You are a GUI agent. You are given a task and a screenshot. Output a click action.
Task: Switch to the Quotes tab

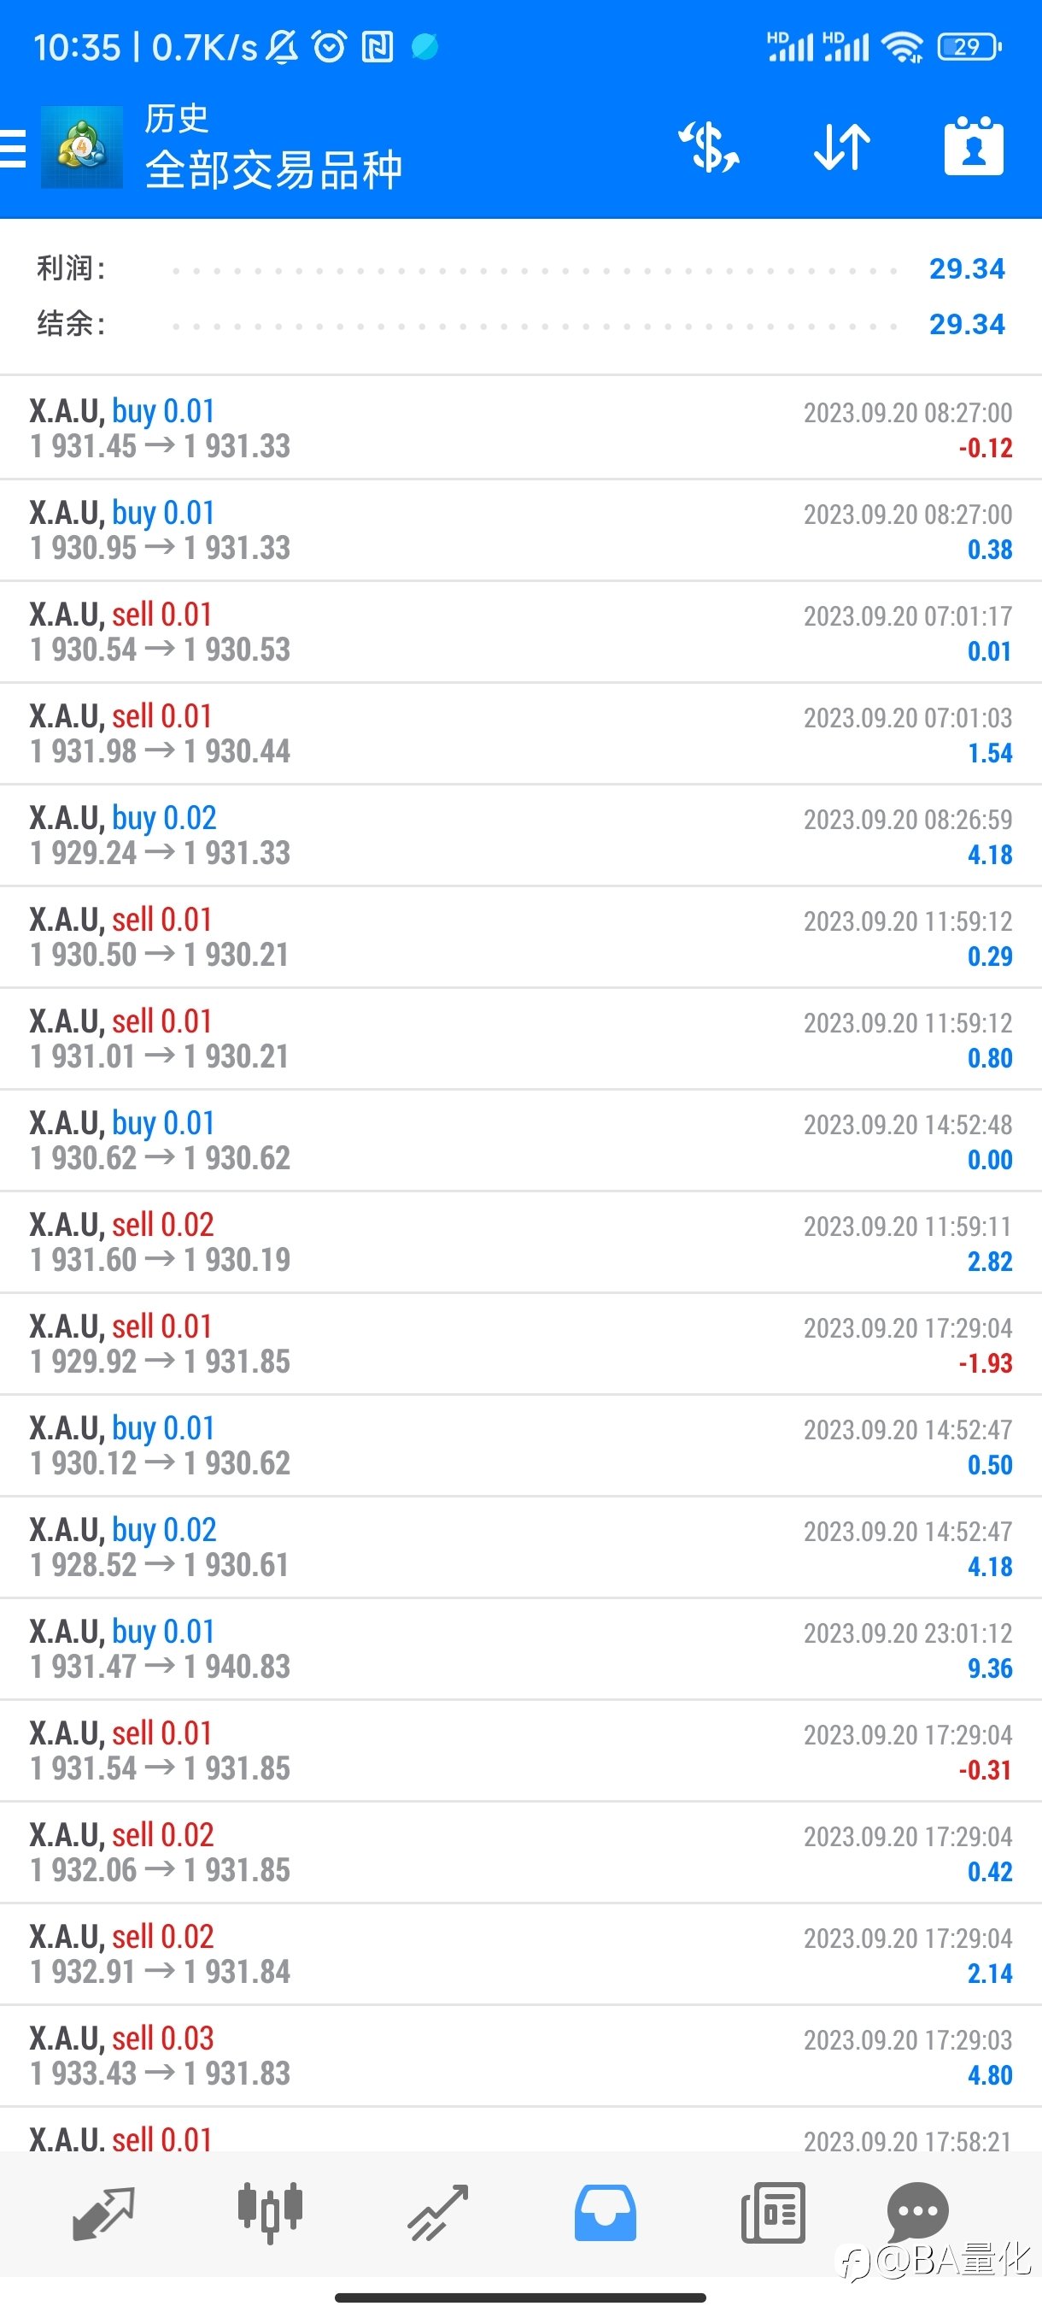tap(103, 2213)
